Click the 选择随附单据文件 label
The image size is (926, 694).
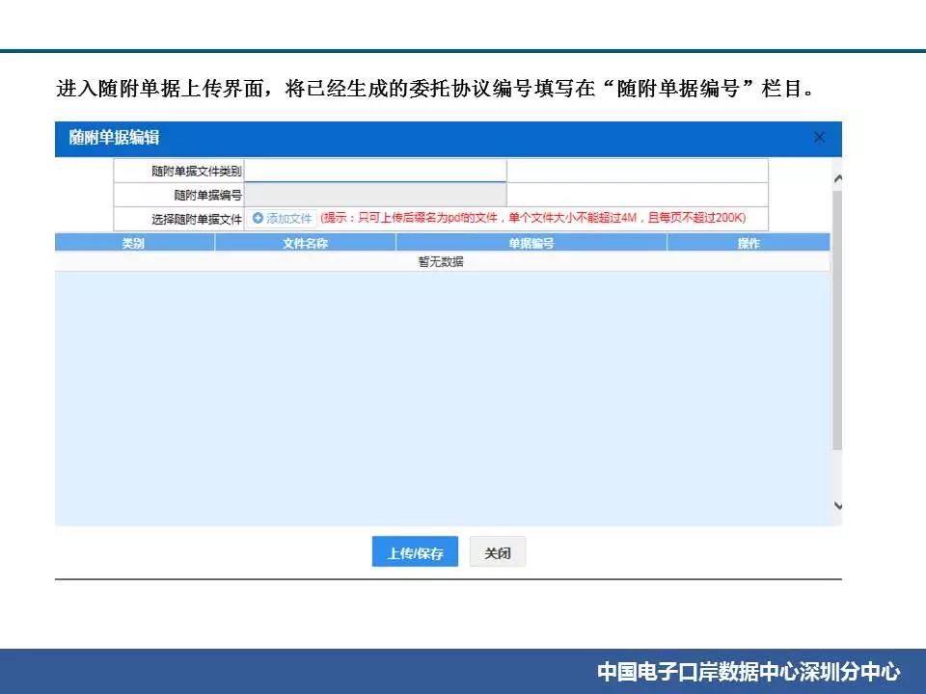click(x=197, y=219)
